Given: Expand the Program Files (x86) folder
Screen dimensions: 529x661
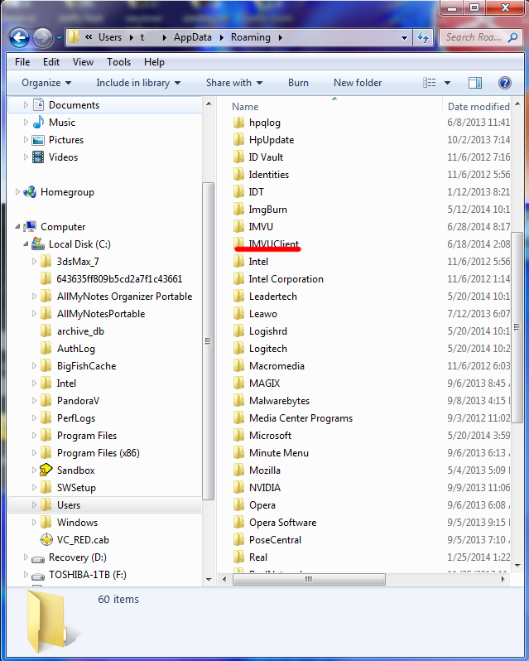Looking at the screenshot, I should (34, 453).
